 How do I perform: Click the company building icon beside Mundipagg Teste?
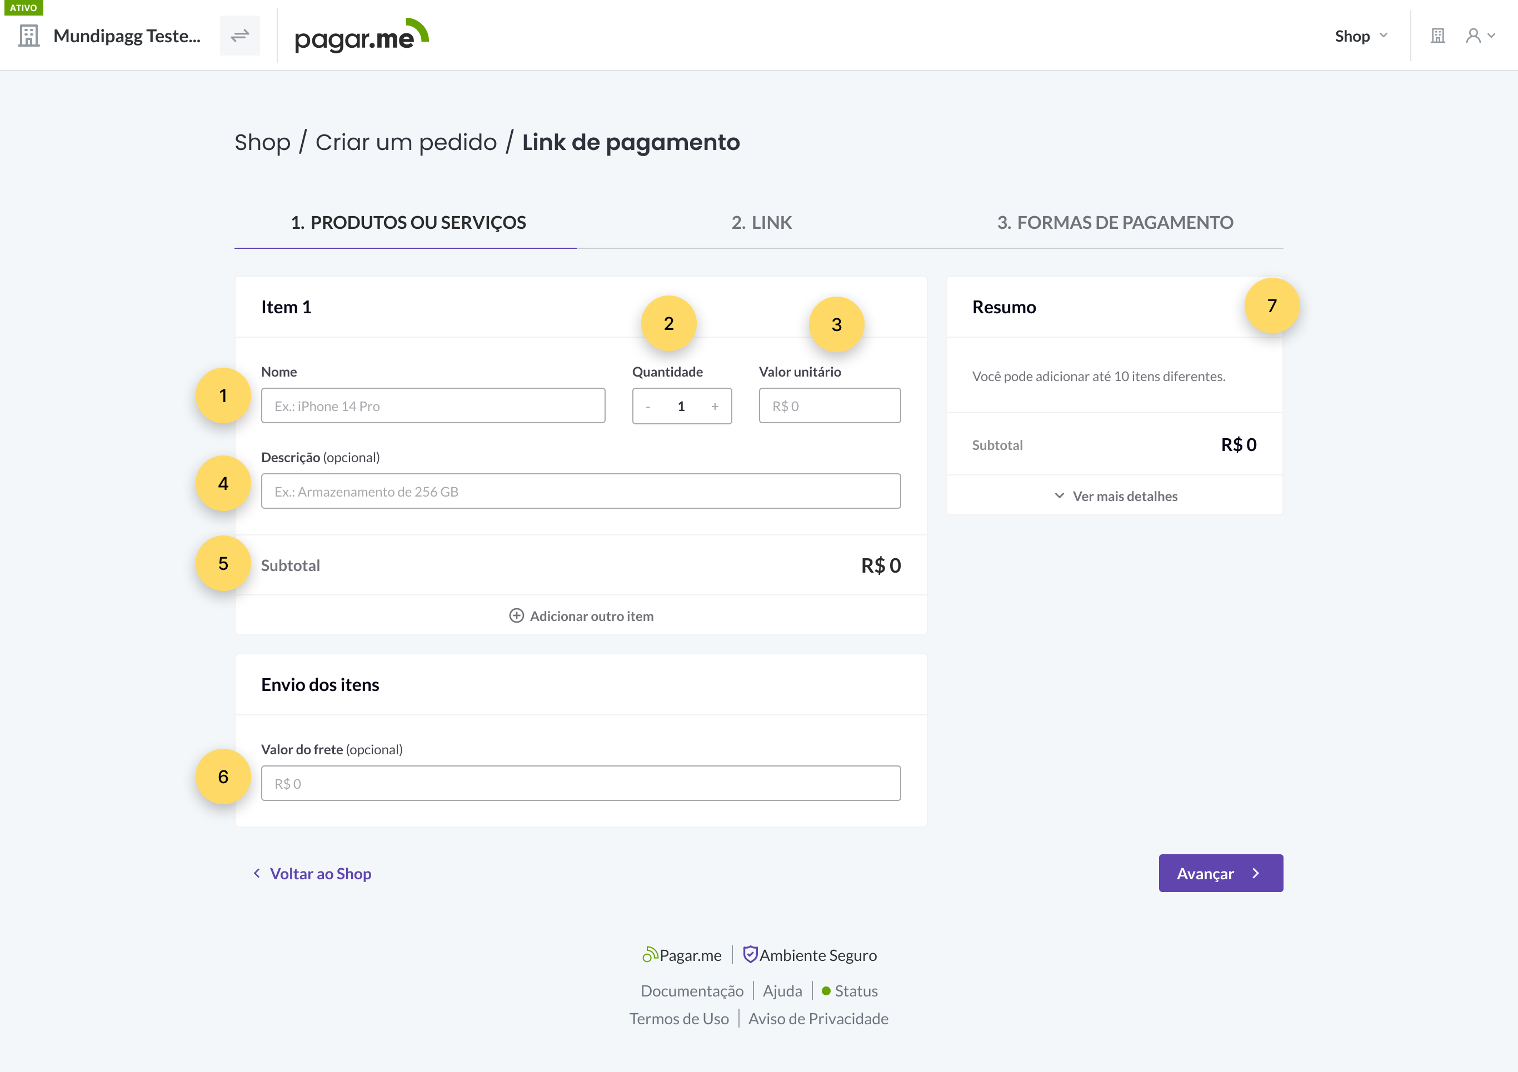point(28,36)
